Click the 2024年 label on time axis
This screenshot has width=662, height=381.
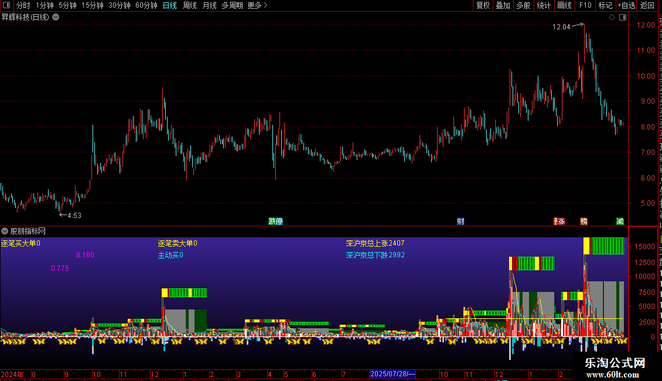point(12,374)
